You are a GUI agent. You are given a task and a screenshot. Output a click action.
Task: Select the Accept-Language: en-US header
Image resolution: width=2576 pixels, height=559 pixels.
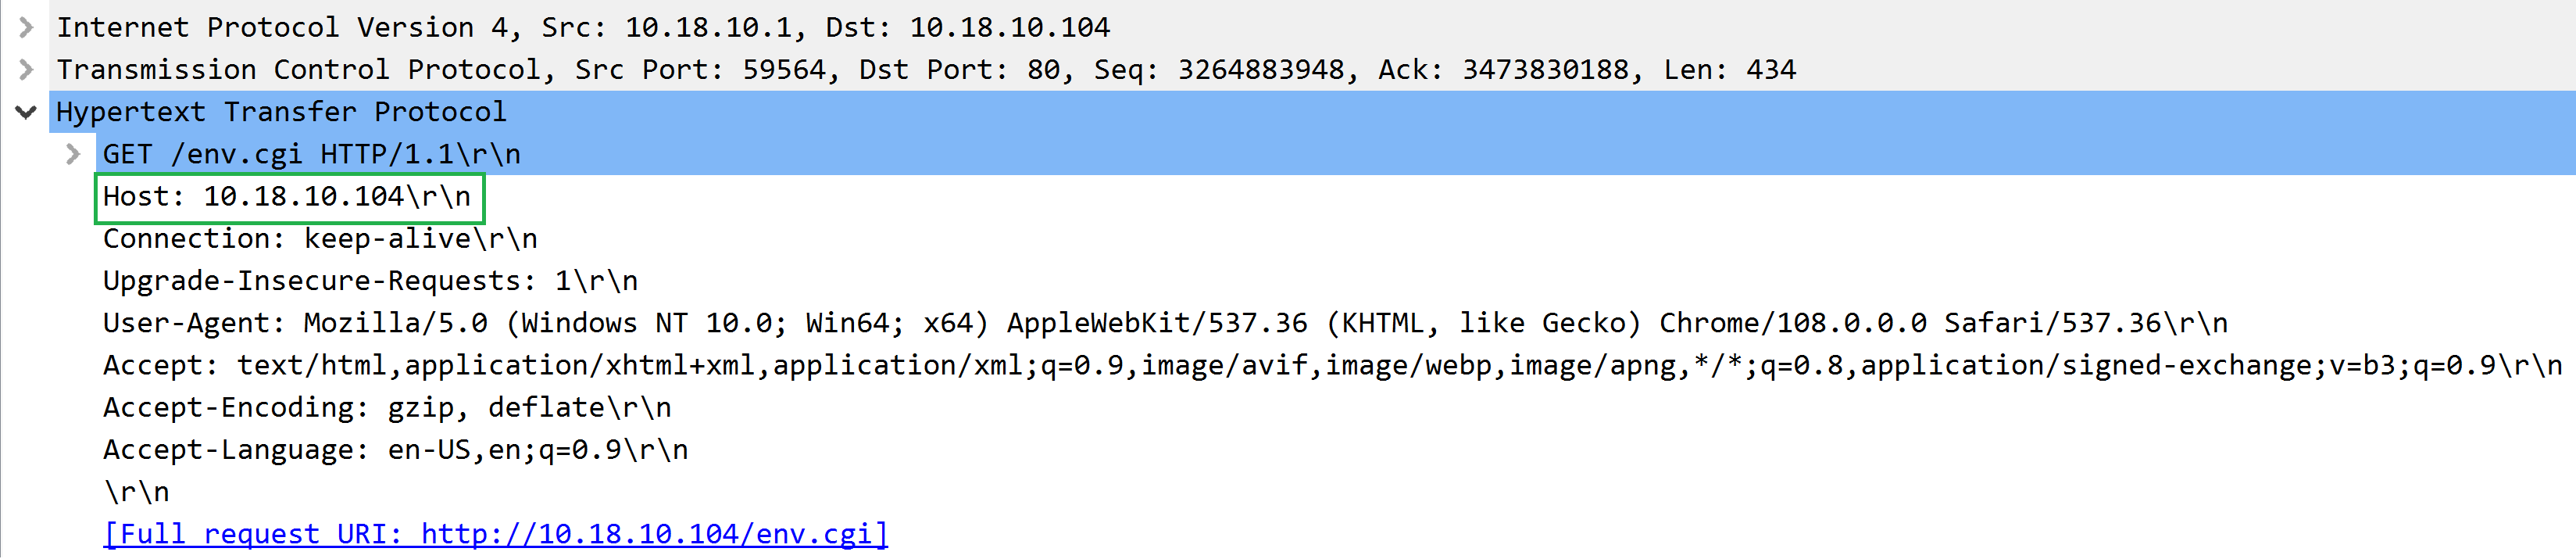pyautogui.click(x=395, y=449)
